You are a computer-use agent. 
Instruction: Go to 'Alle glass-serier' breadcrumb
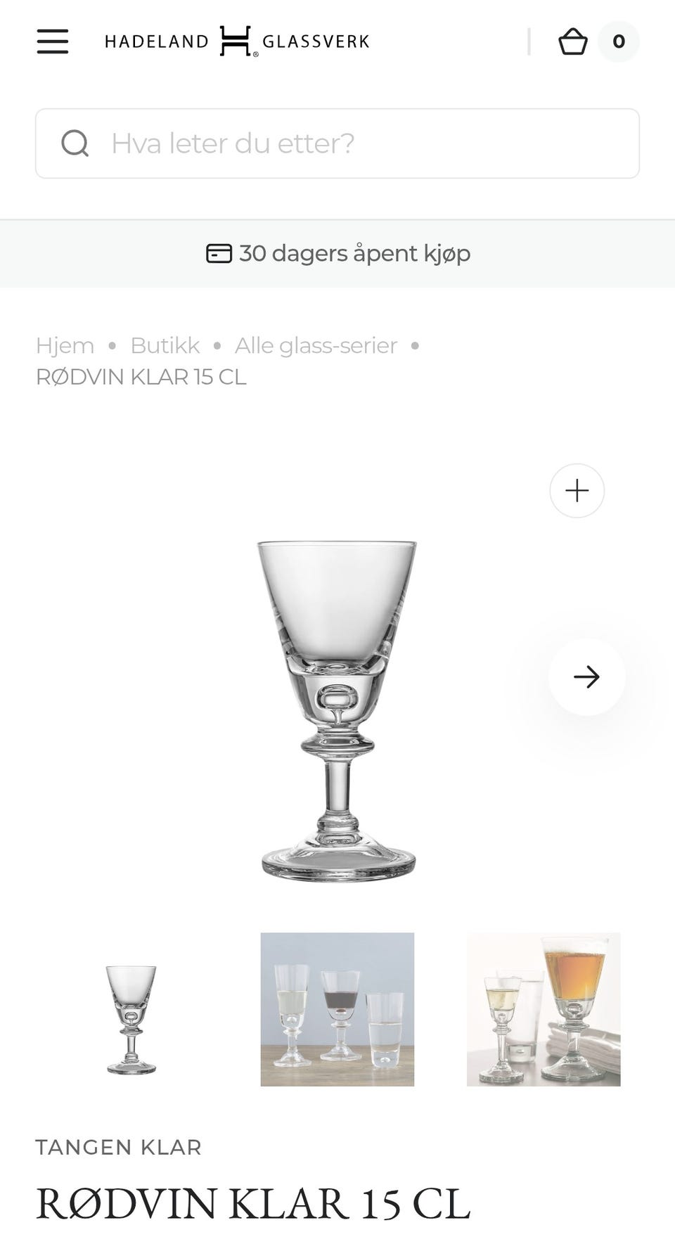316,345
